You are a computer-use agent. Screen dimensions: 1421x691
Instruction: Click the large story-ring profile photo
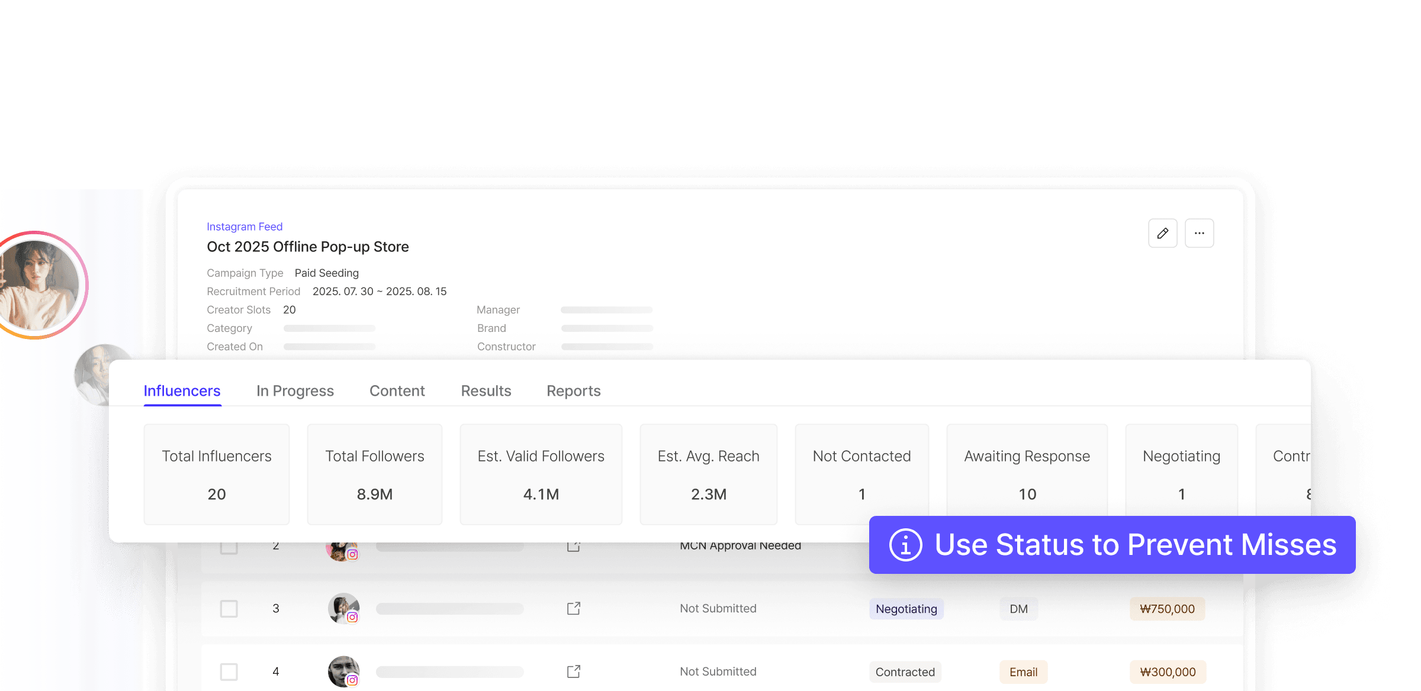click(37, 285)
